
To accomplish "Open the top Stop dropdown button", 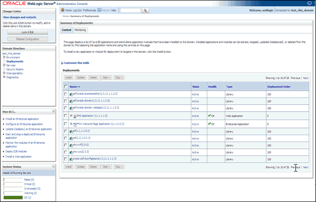I will point(119,78).
